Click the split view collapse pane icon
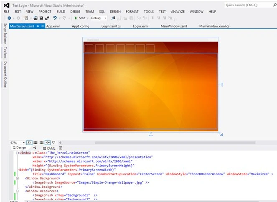277x202 pixels. tap(61, 148)
